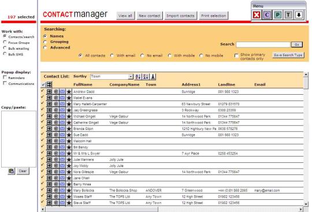Screen dimensions: 312x212
Task: Click the 7 Ayr Place address cell
Action: coord(190,154)
